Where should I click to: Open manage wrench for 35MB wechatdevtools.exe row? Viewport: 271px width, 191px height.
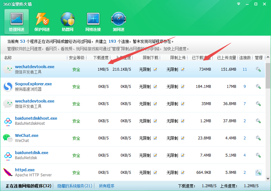(x=258, y=103)
